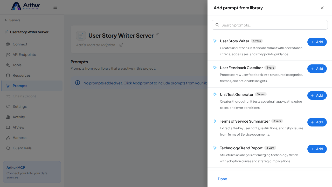The image size is (332, 187).
Task: Click the Done button
Action: click(x=223, y=179)
